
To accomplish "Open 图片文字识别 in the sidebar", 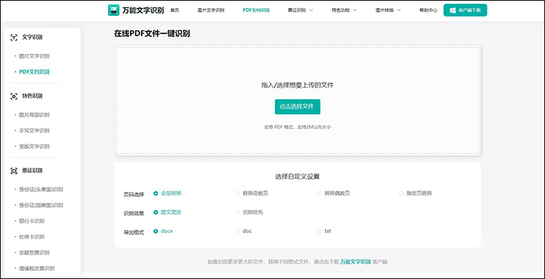I will click(34, 56).
